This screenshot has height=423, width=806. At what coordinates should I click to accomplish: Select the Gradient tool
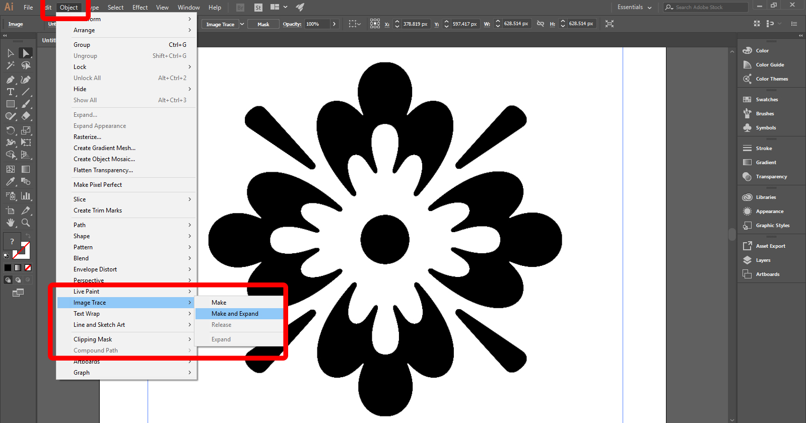pos(26,169)
